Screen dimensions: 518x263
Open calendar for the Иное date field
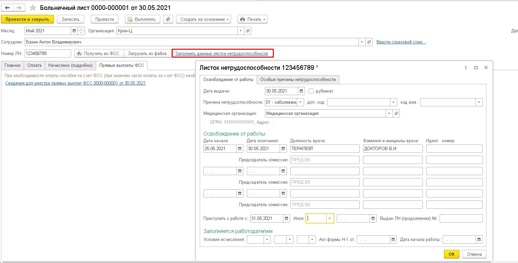[373, 219]
